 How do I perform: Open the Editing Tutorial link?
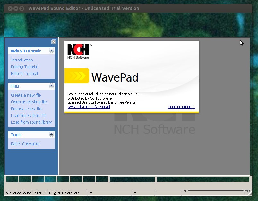tap(24, 67)
